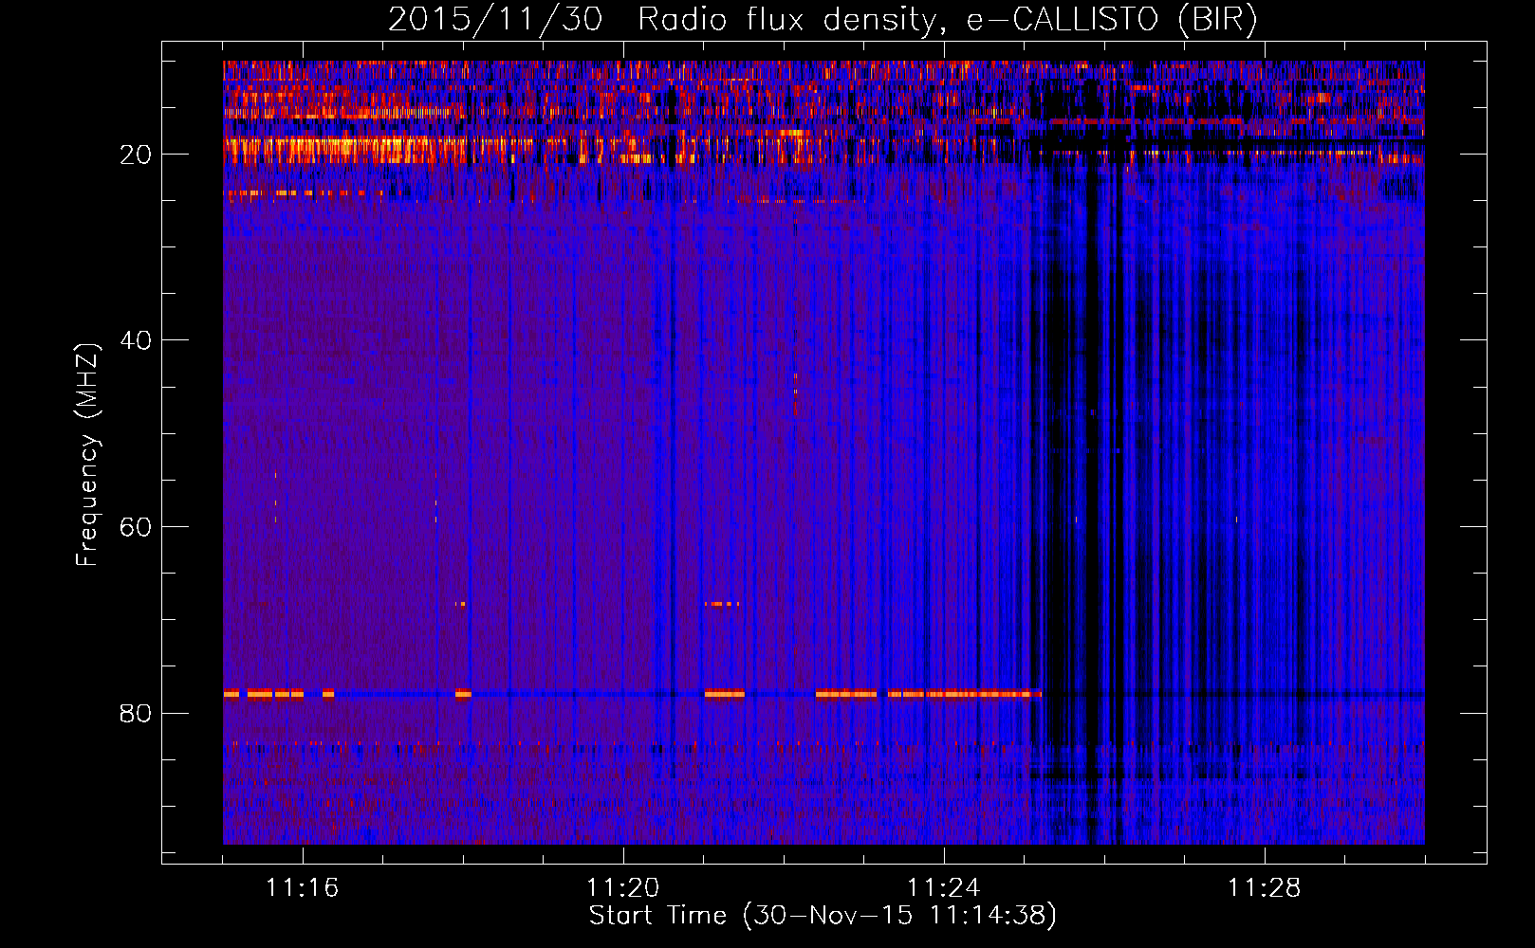Viewport: 1535px width, 948px height.
Task: Click the "40" frequency tick label
Action: pos(137,340)
